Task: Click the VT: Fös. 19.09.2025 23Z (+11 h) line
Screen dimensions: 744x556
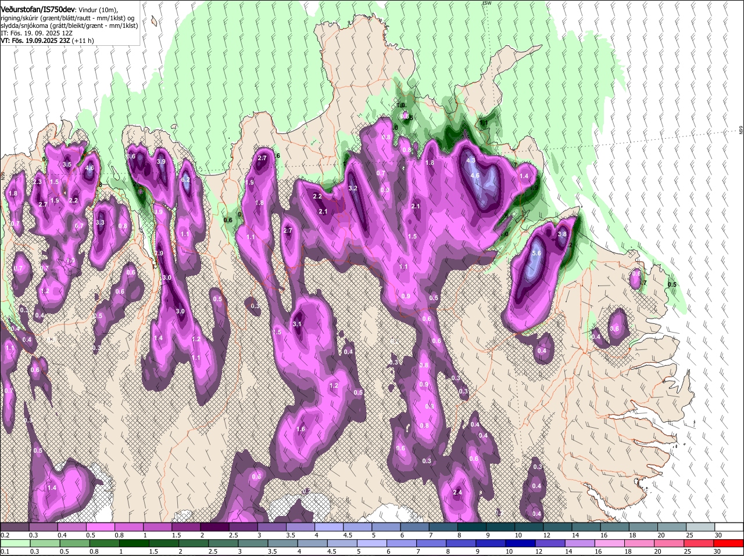Action: (47, 41)
